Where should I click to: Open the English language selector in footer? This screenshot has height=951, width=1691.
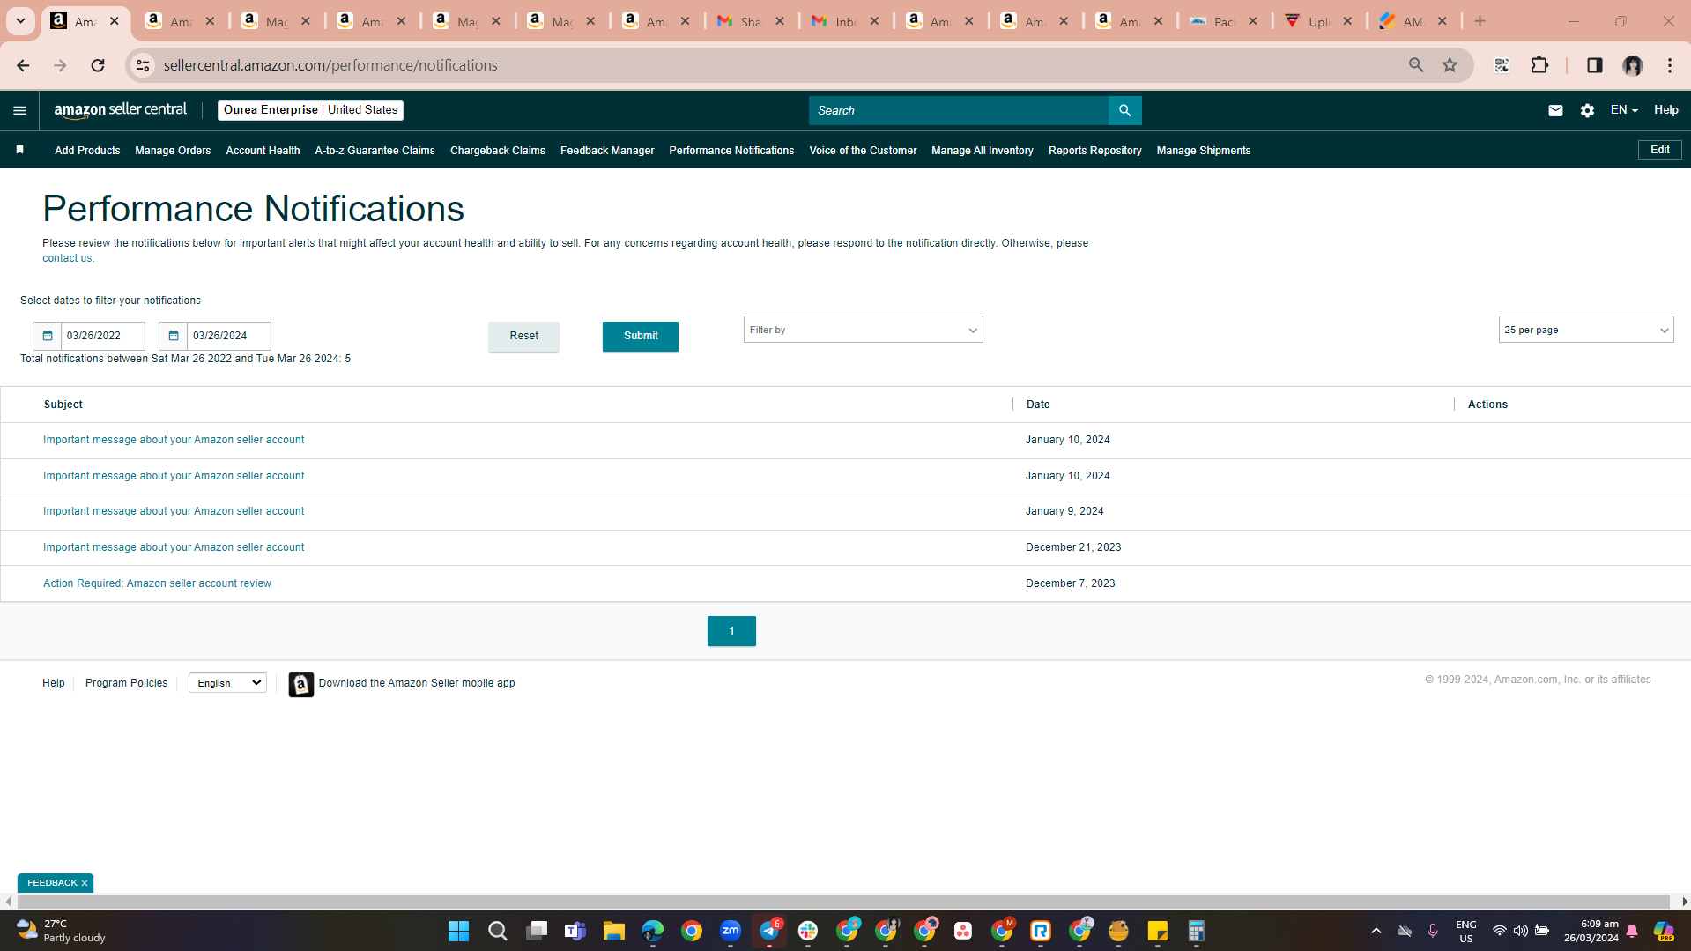[x=227, y=683]
